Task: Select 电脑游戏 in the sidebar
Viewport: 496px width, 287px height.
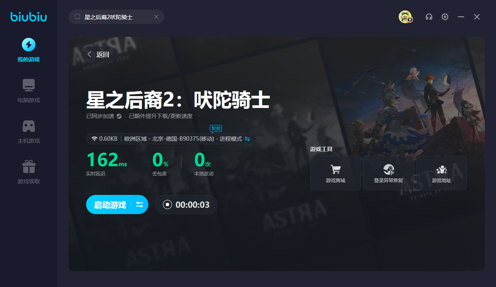Action: 28,85
